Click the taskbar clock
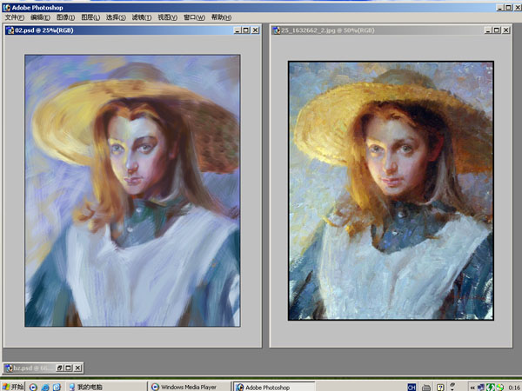Screen dimensions: 522x391 (515, 388)
